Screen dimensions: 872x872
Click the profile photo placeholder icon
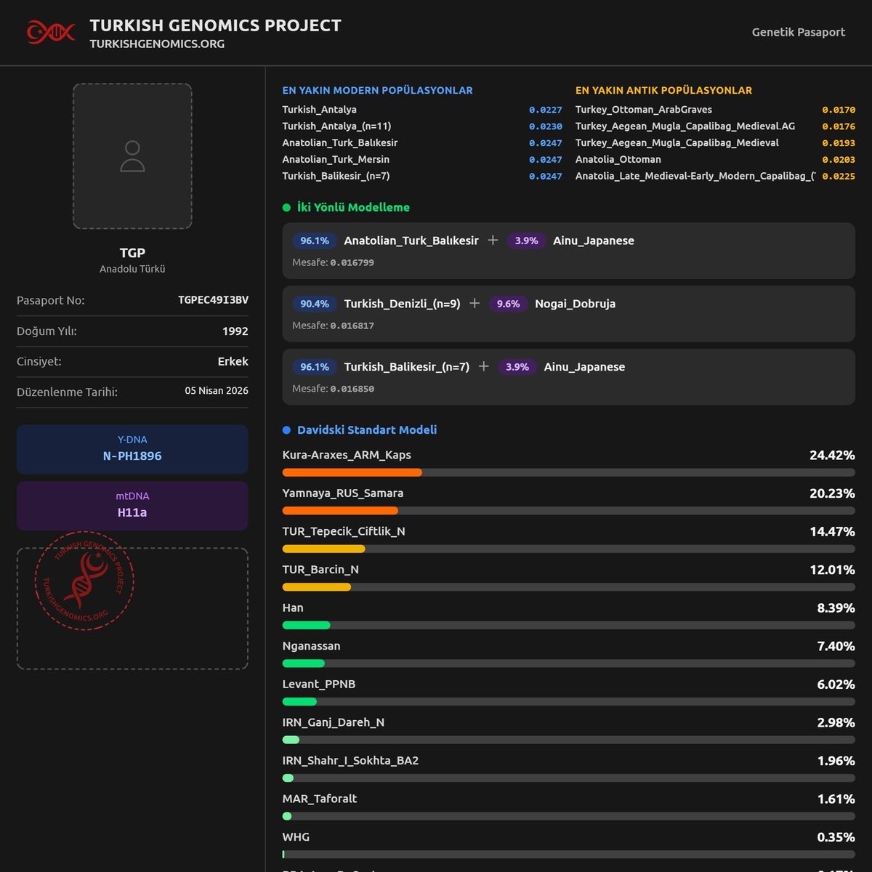(x=132, y=157)
